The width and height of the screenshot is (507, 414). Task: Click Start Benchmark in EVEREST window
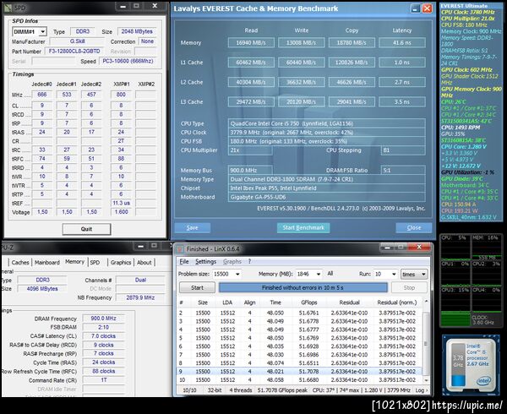pyautogui.click(x=303, y=227)
